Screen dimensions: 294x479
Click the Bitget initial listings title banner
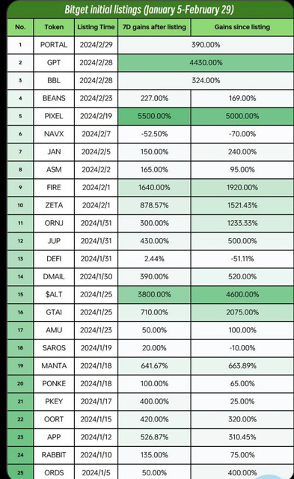[x=150, y=10]
